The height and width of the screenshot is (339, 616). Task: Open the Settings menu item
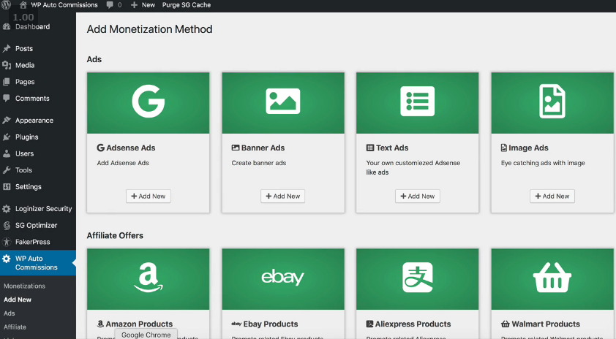point(29,187)
